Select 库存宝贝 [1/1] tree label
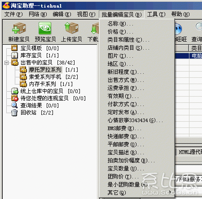Viewport: 202px width, 199px height. pyautogui.click(x=40, y=55)
